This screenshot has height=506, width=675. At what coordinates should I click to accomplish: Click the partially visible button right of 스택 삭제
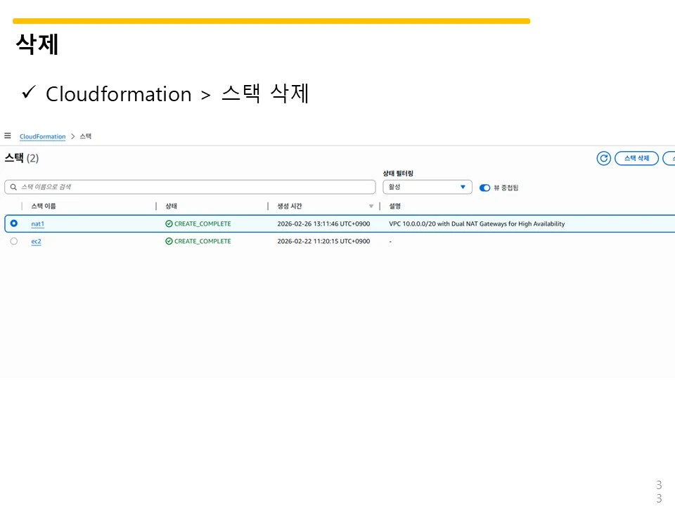point(670,158)
